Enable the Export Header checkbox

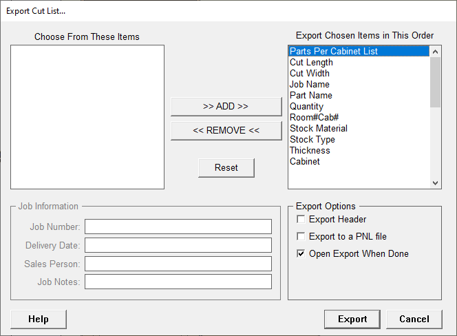pos(301,220)
